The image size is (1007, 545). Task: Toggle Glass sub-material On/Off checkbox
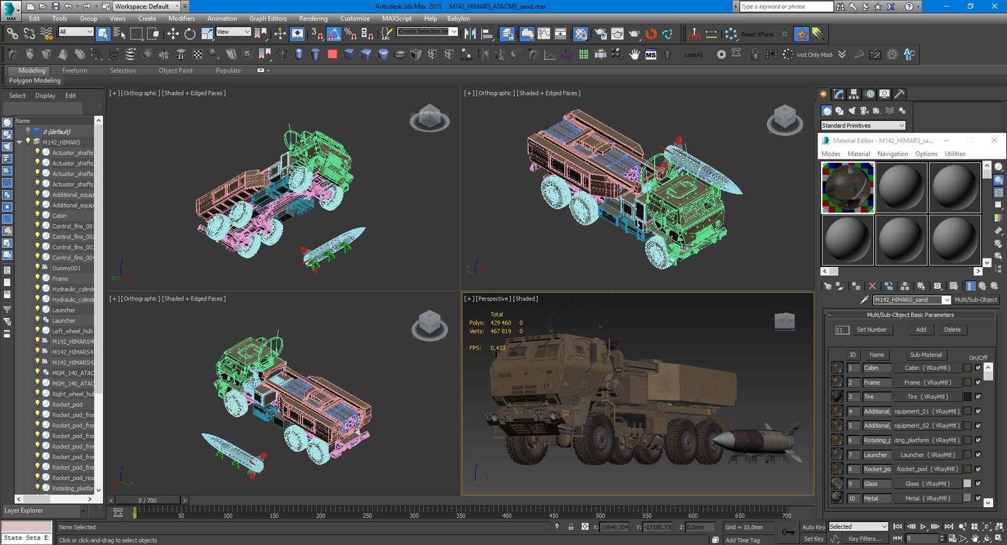(x=978, y=484)
